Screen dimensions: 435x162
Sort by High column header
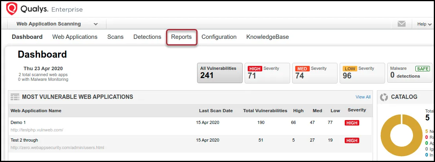[x=298, y=111]
